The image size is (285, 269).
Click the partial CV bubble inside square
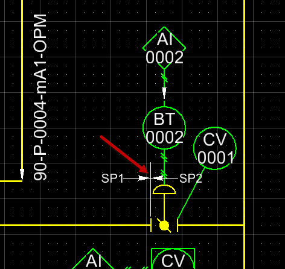[x=173, y=259]
